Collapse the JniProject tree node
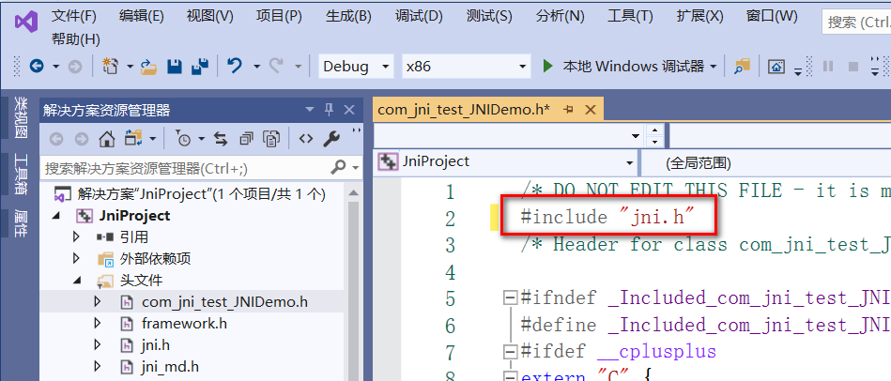891x381 pixels. point(56,216)
